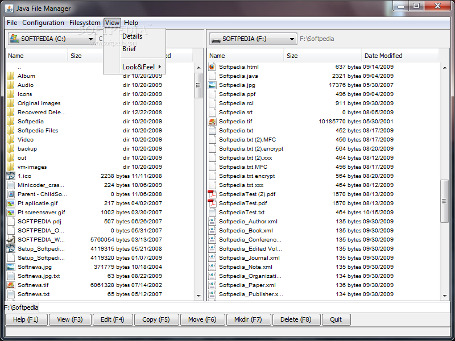Image resolution: width=455 pixels, height=341 pixels.
Task: Click the Delete (F8) button
Action: (x=296, y=319)
